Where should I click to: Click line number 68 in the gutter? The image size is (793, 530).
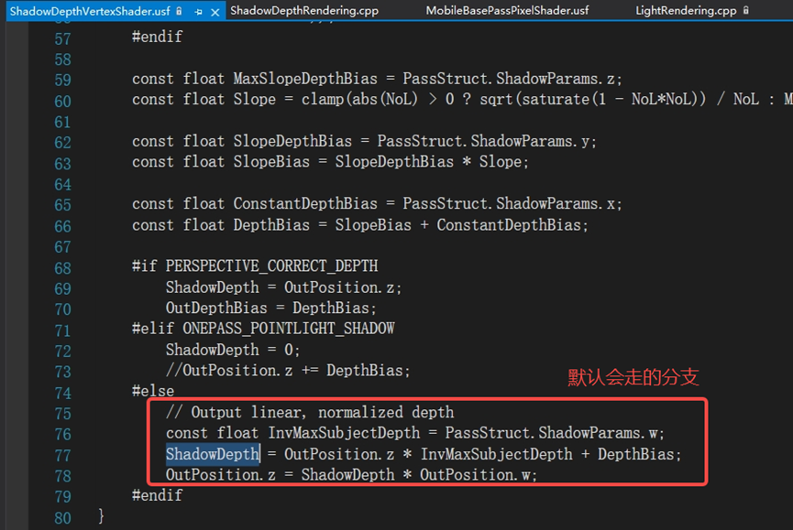(61, 265)
